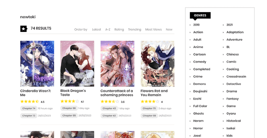Viewport: 267px width, 138px height.
Task: Select the kids genre
Action: pos(229,136)
